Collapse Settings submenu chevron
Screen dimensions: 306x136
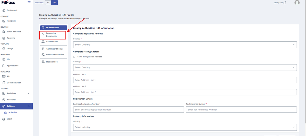pos(29,106)
